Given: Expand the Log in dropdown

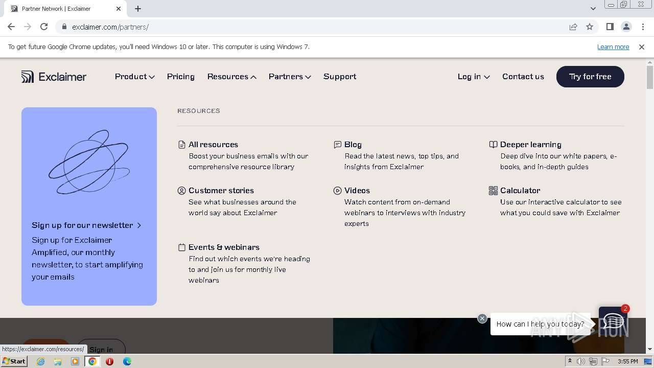Looking at the screenshot, I should 474,77.
